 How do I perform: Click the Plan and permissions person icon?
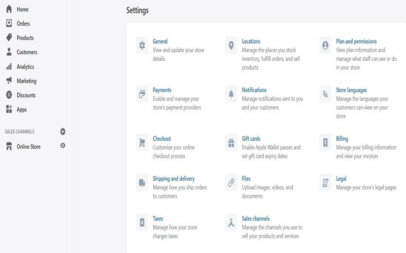[325, 46]
